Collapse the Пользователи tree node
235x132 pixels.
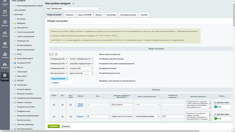[13, 28]
